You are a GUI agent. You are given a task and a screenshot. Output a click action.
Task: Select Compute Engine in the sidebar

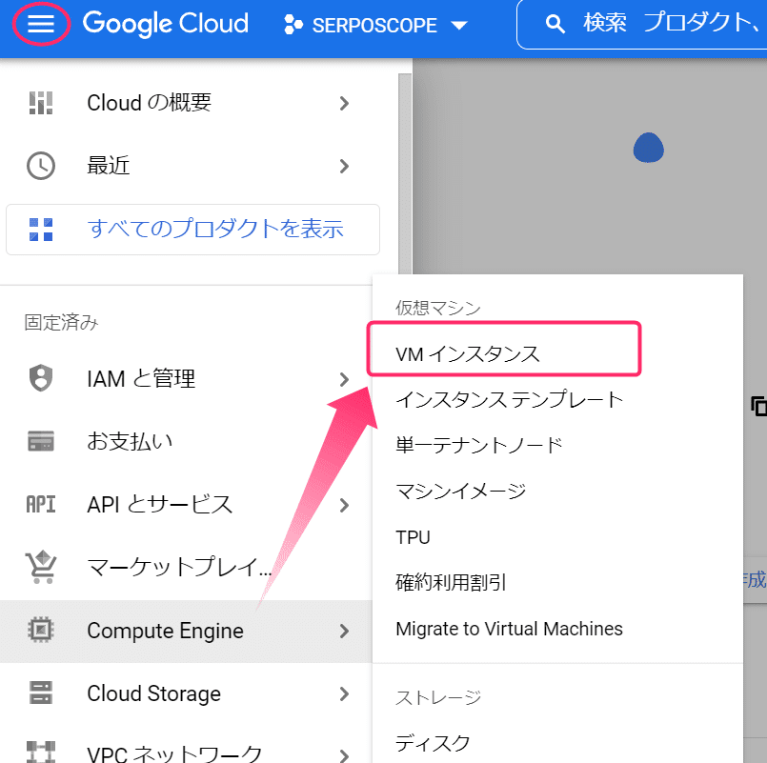pos(186,631)
